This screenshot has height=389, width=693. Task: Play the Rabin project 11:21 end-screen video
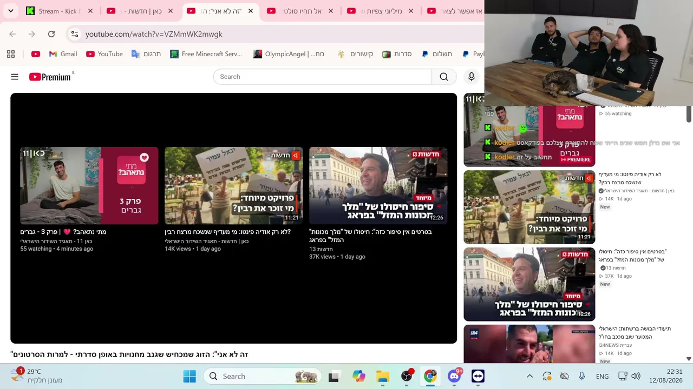(x=234, y=185)
